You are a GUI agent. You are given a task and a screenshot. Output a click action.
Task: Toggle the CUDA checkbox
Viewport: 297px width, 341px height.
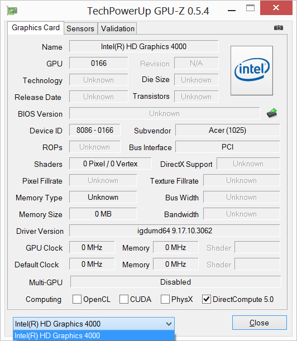(124, 299)
